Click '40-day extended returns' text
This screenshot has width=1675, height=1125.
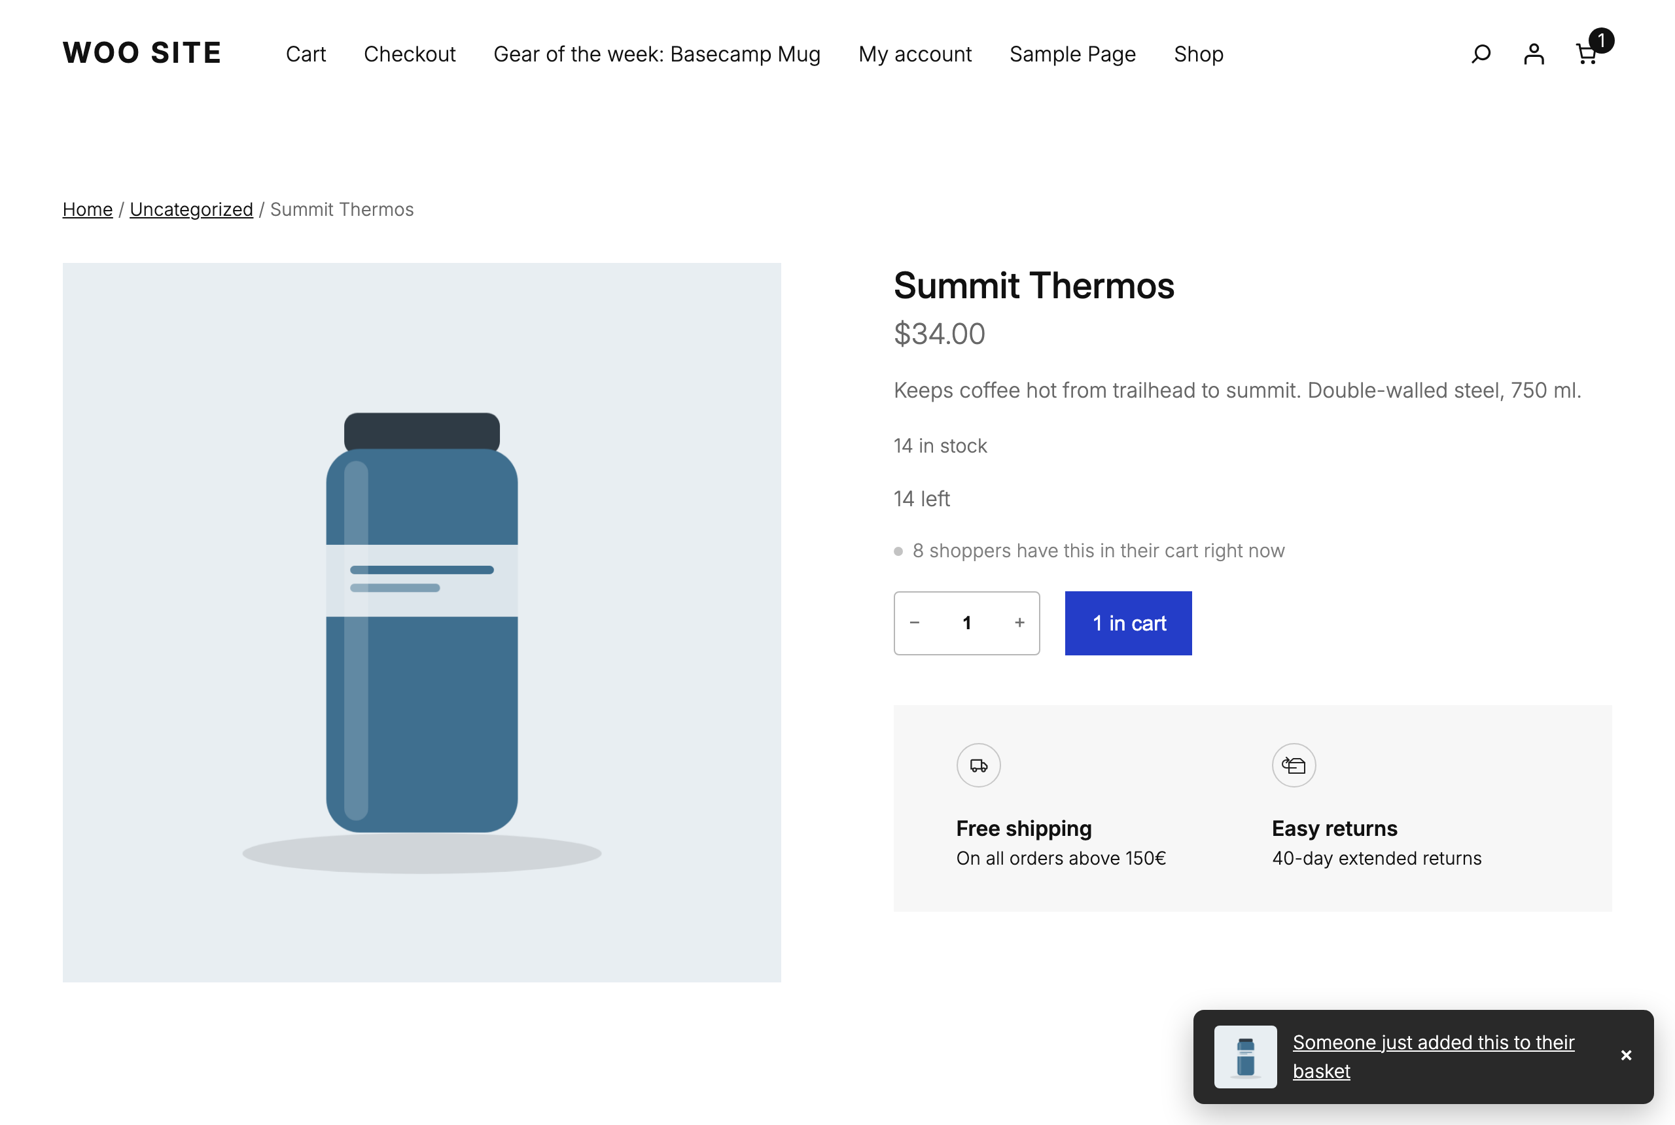pos(1377,858)
